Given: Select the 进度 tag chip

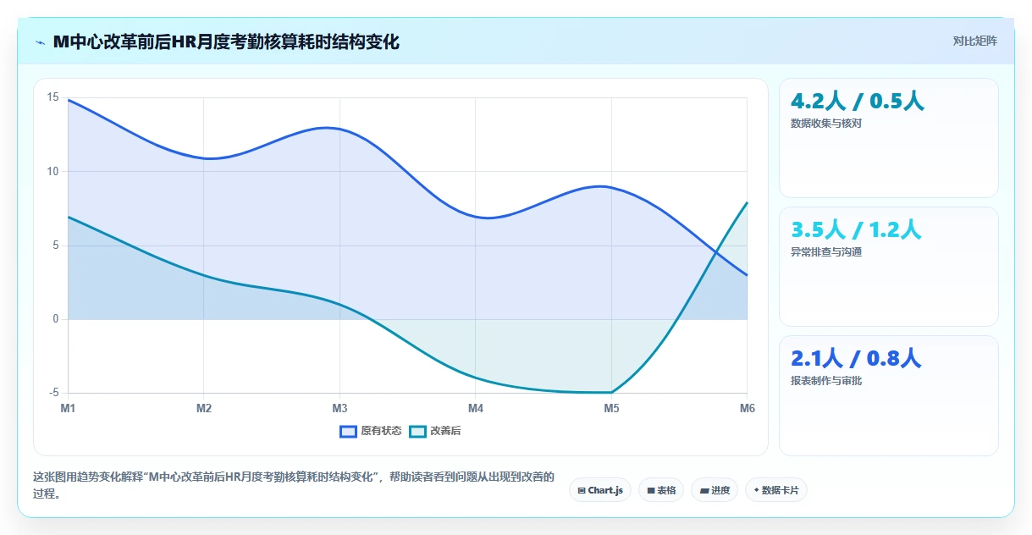Looking at the screenshot, I should (x=715, y=490).
